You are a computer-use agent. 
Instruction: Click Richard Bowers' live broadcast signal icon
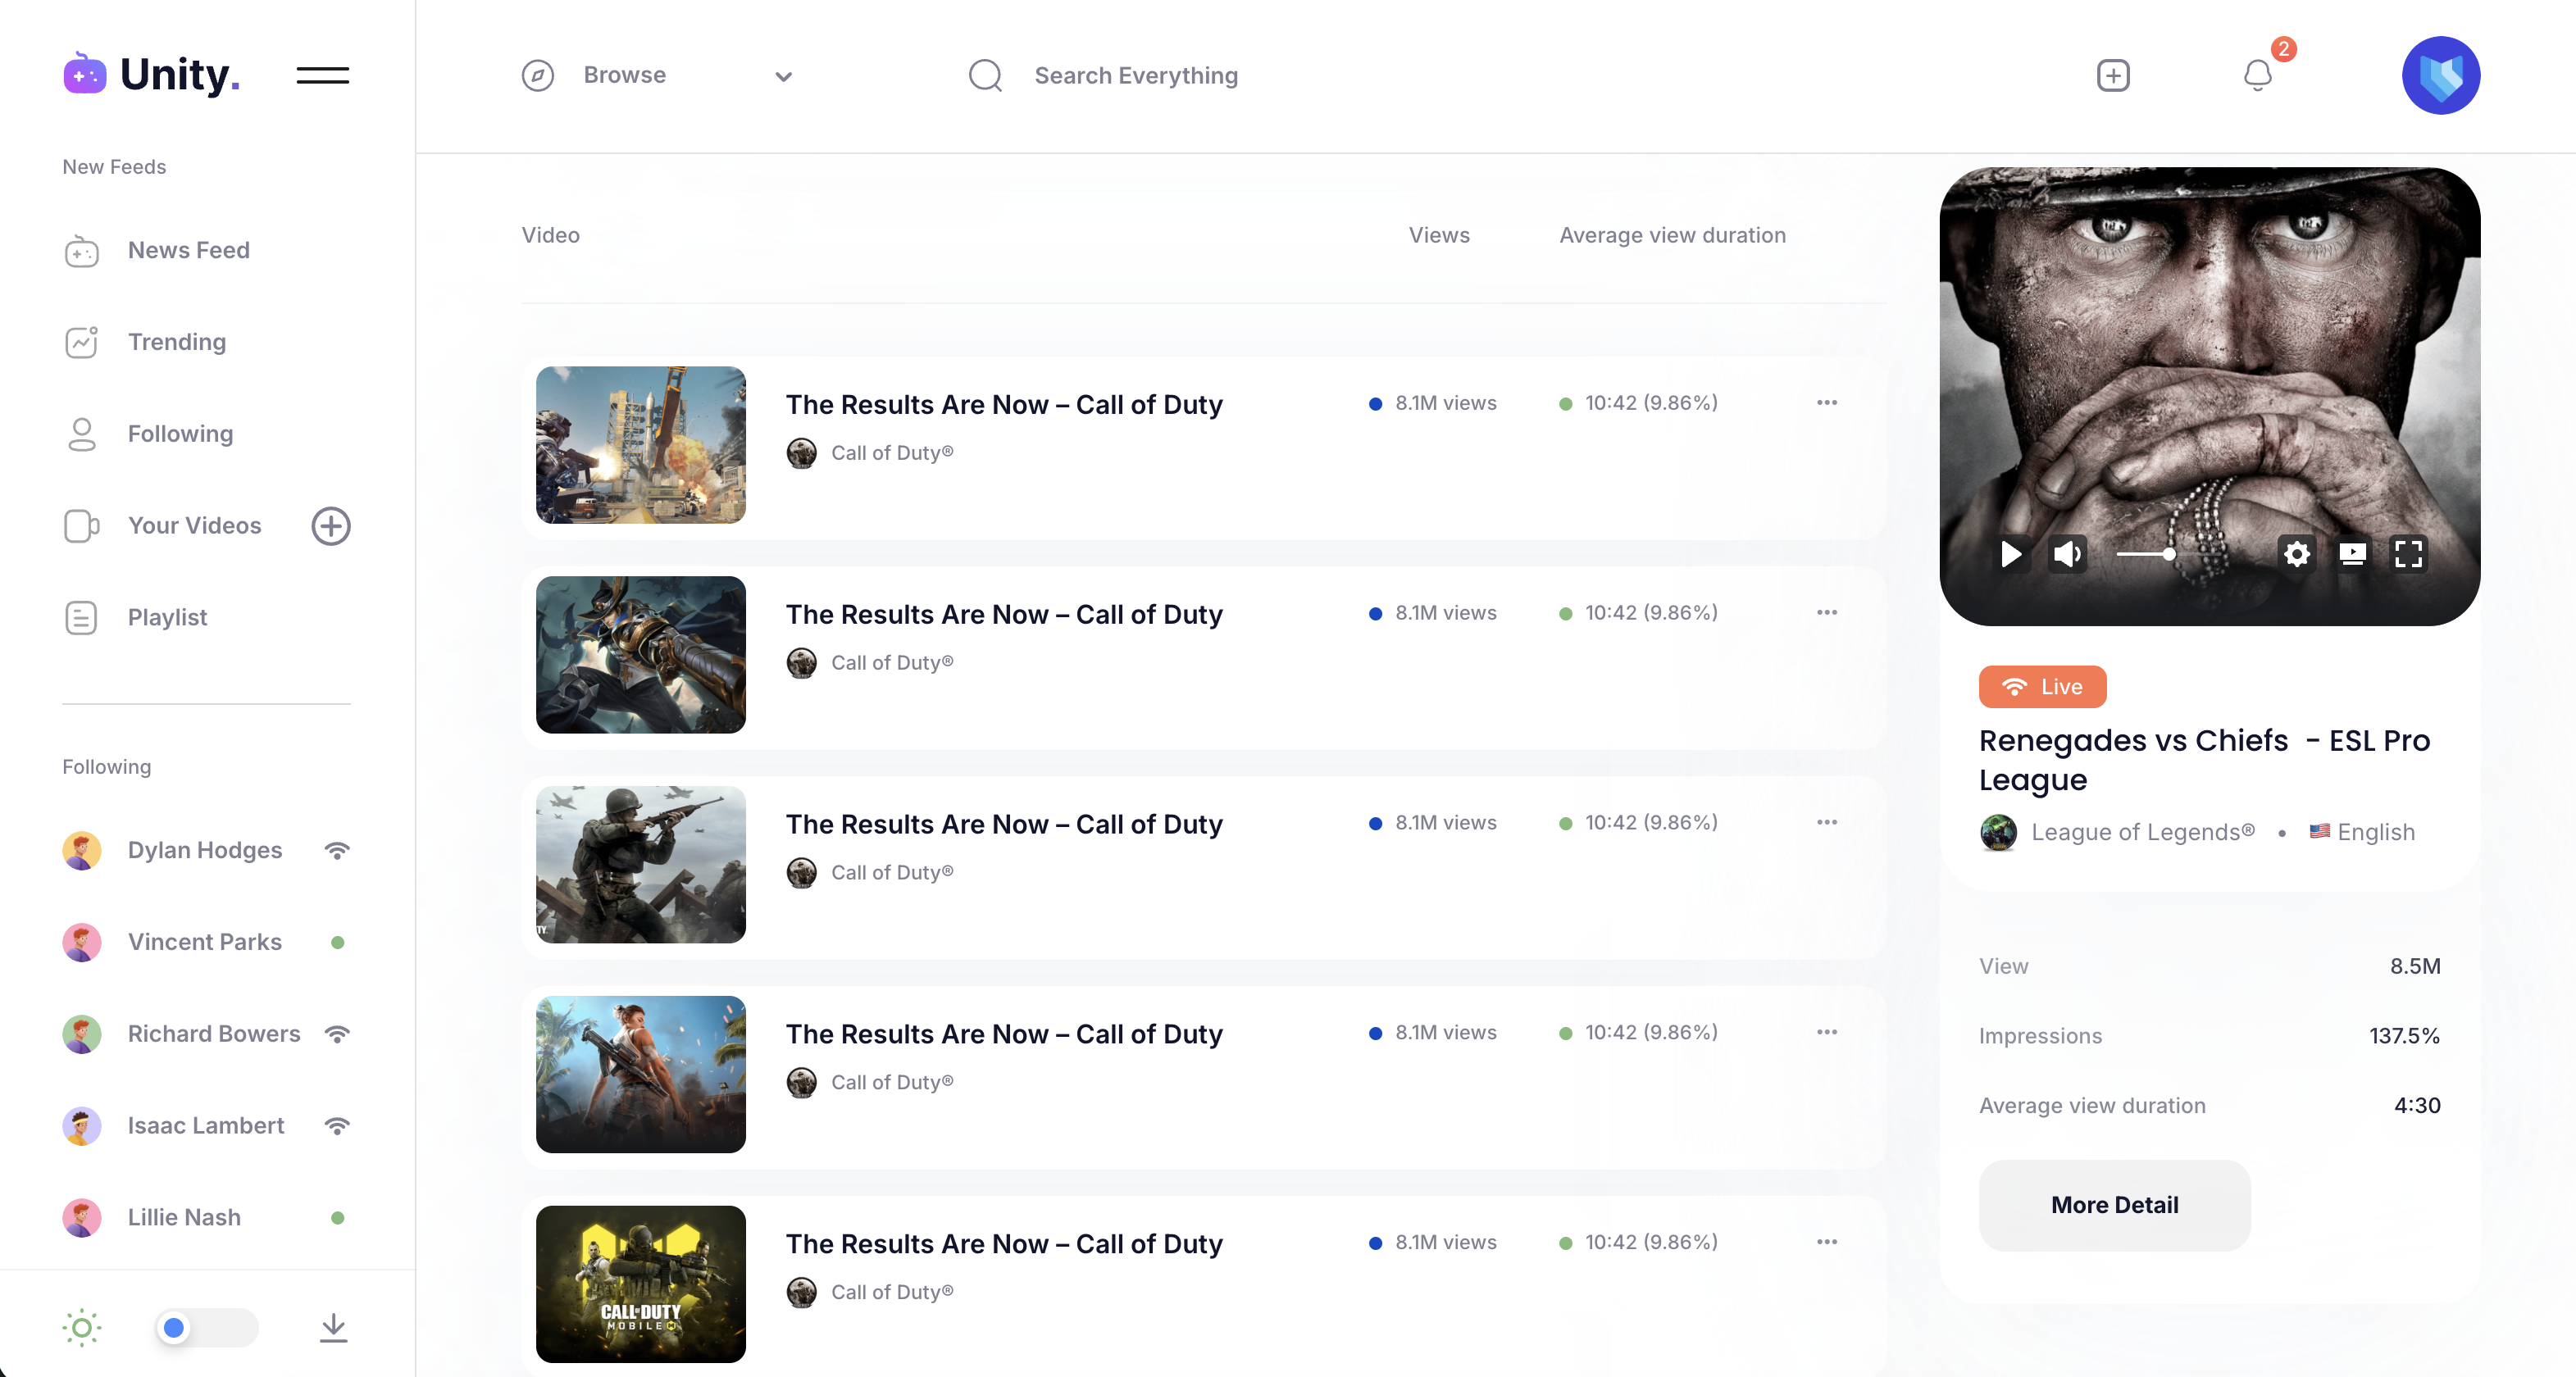tap(337, 1035)
